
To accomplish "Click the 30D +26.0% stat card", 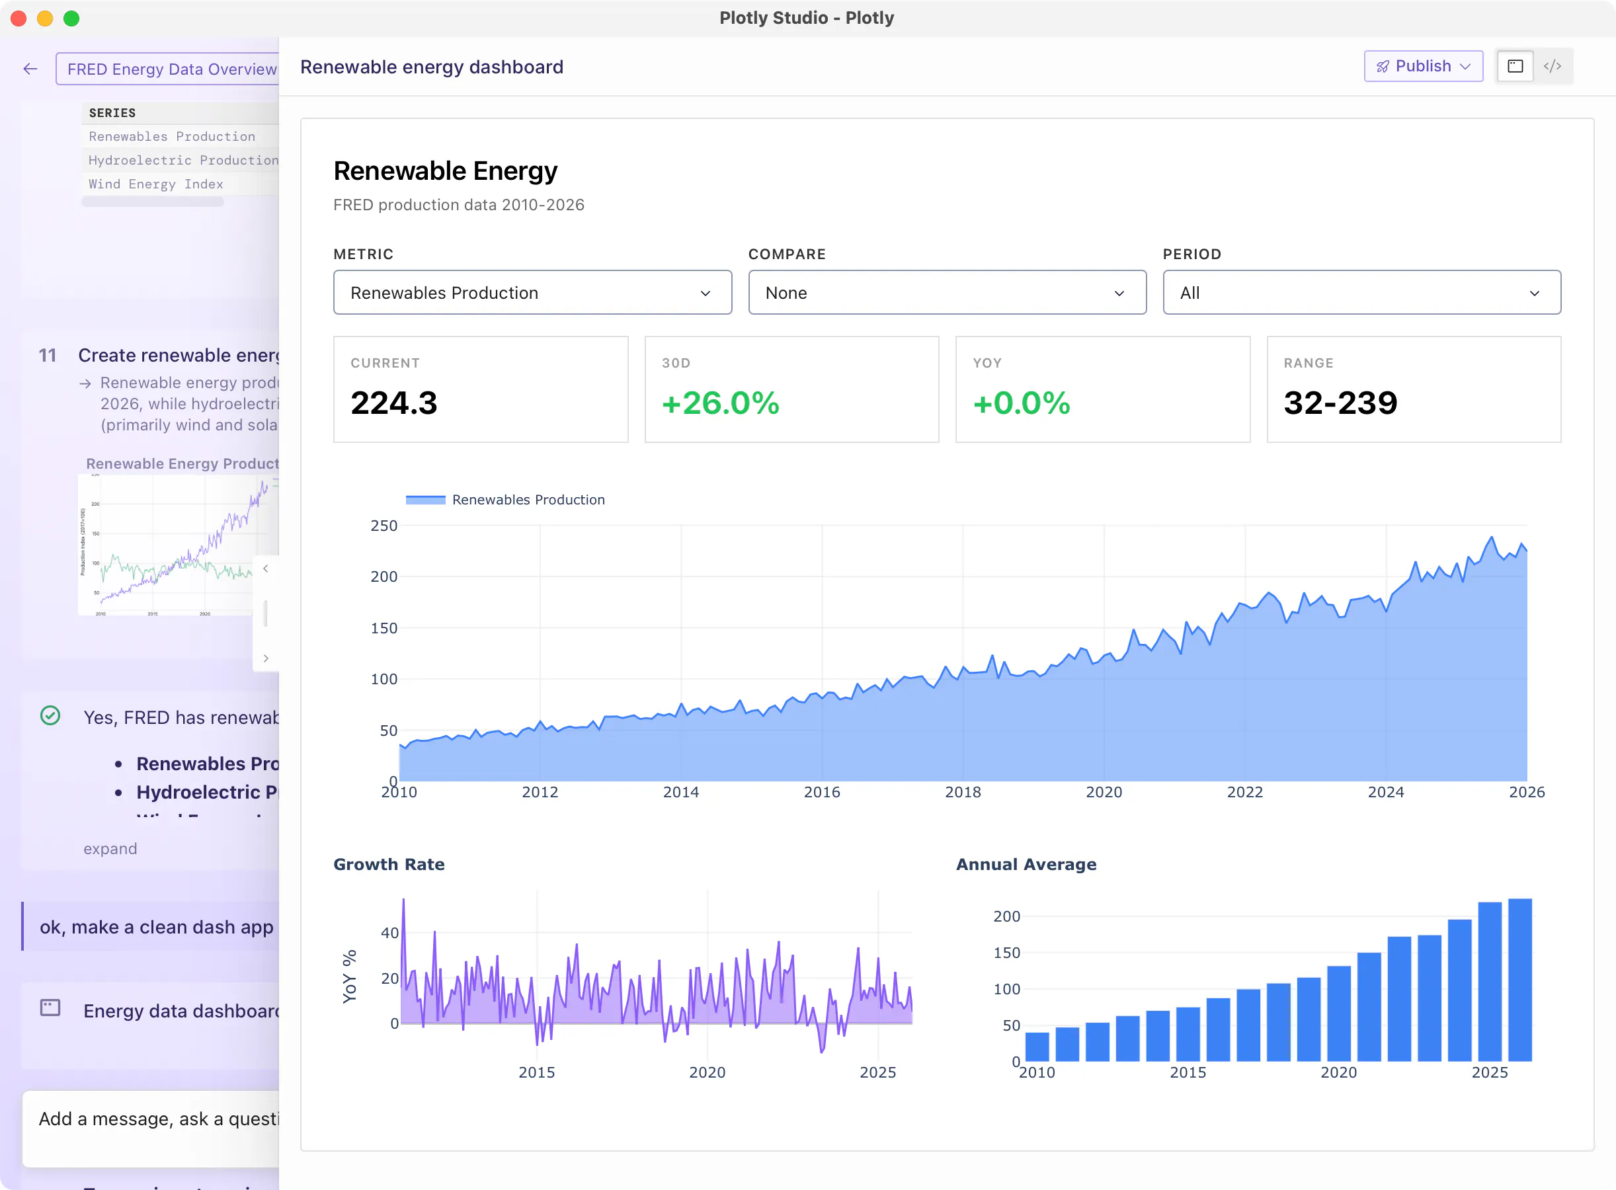I will click(x=791, y=389).
